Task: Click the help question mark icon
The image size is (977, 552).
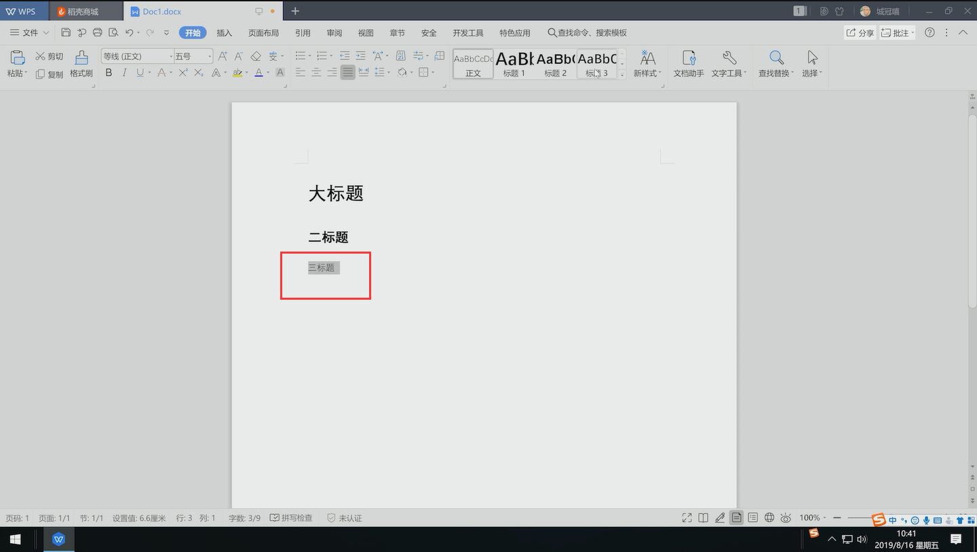Action: (x=930, y=33)
